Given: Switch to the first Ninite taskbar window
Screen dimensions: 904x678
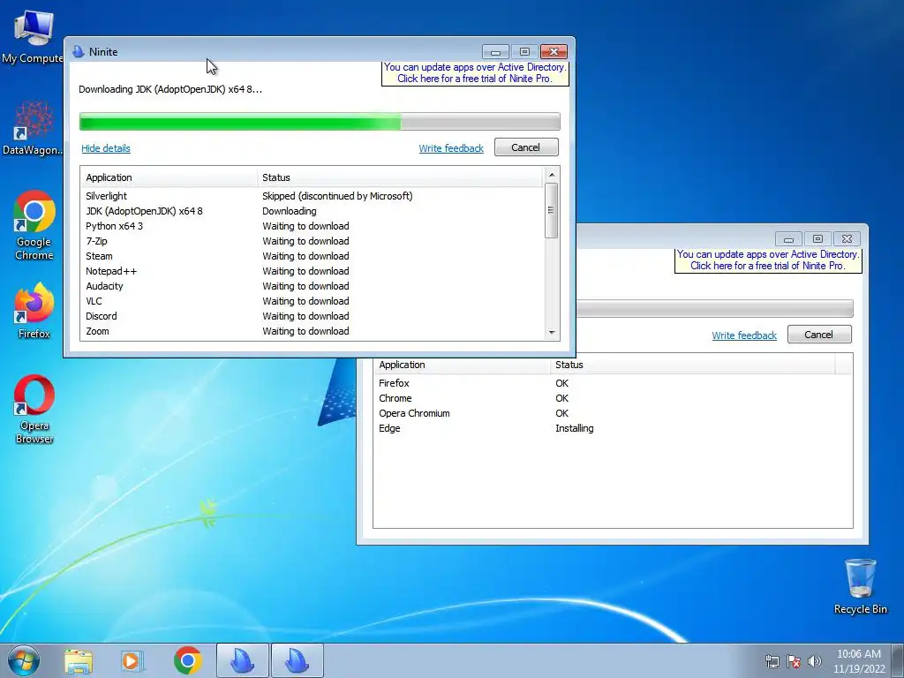Looking at the screenshot, I should point(242,660).
